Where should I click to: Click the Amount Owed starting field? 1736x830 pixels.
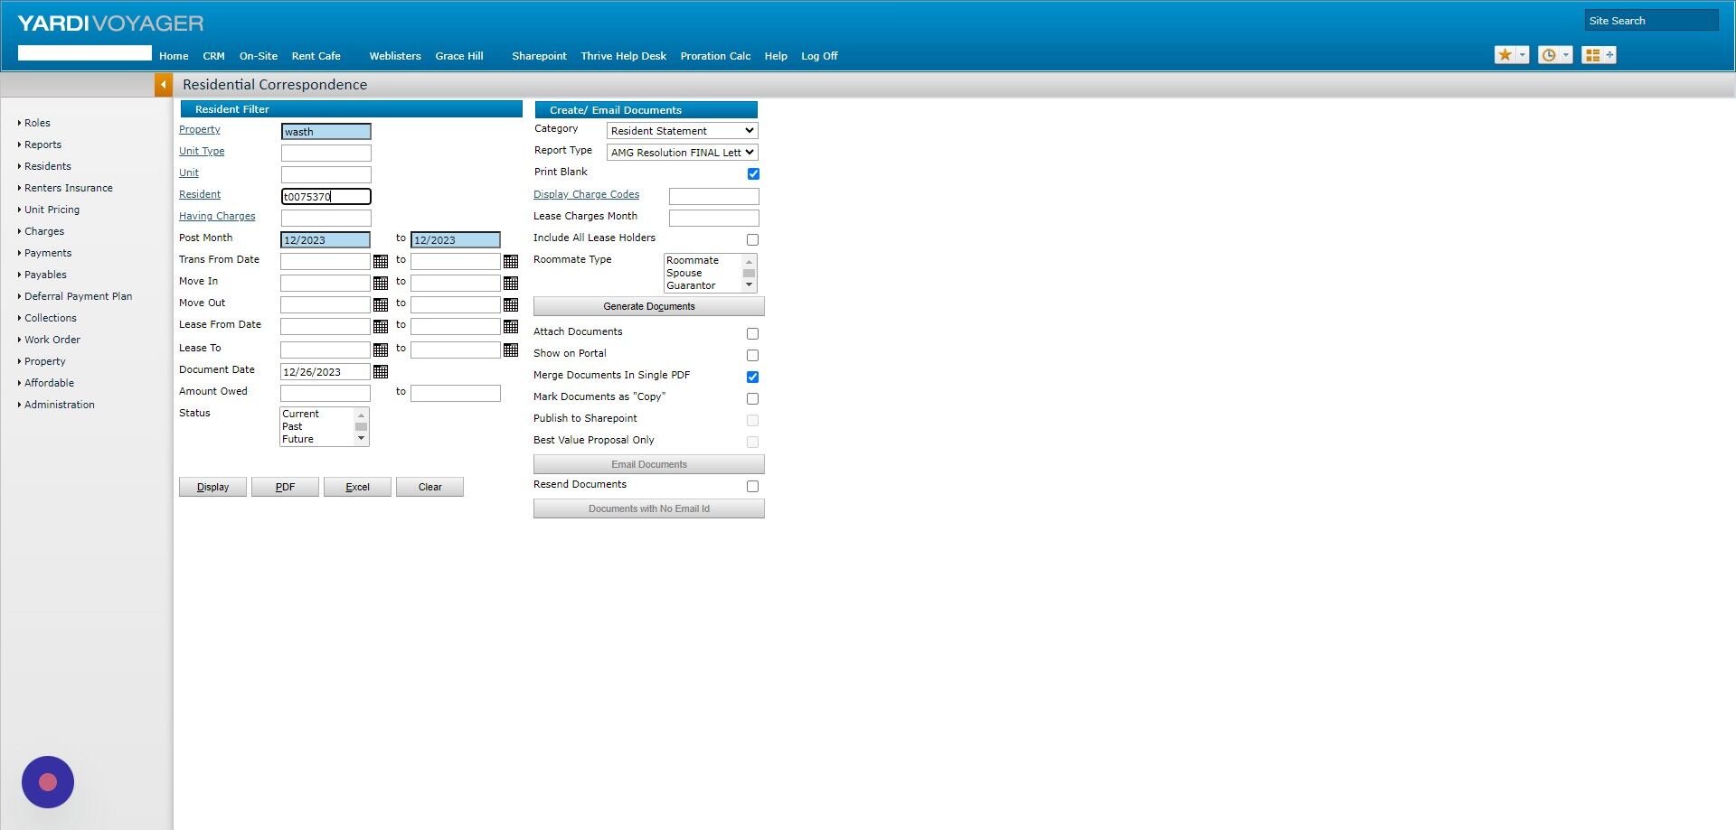[x=325, y=393]
